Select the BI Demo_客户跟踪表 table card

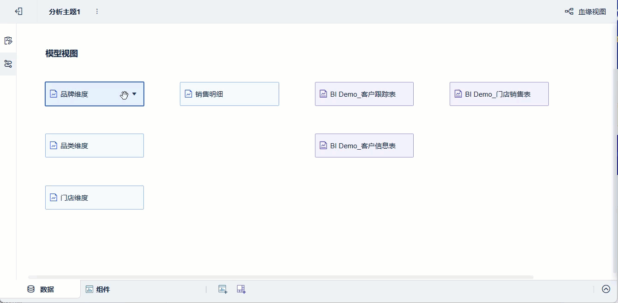pos(364,94)
